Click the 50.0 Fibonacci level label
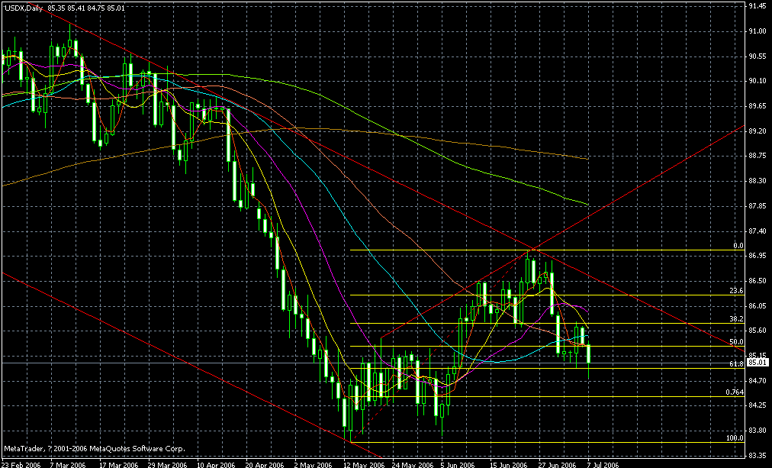 [736, 341]
